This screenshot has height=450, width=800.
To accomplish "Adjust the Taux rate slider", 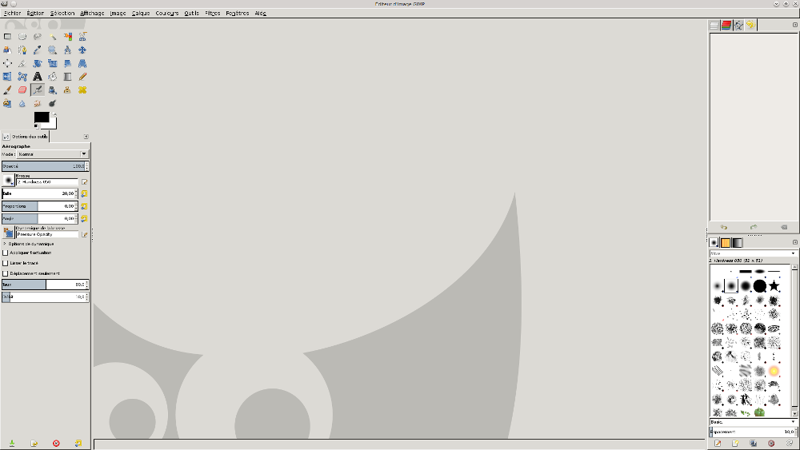I will pyautogui.click(x=45, y=285).
